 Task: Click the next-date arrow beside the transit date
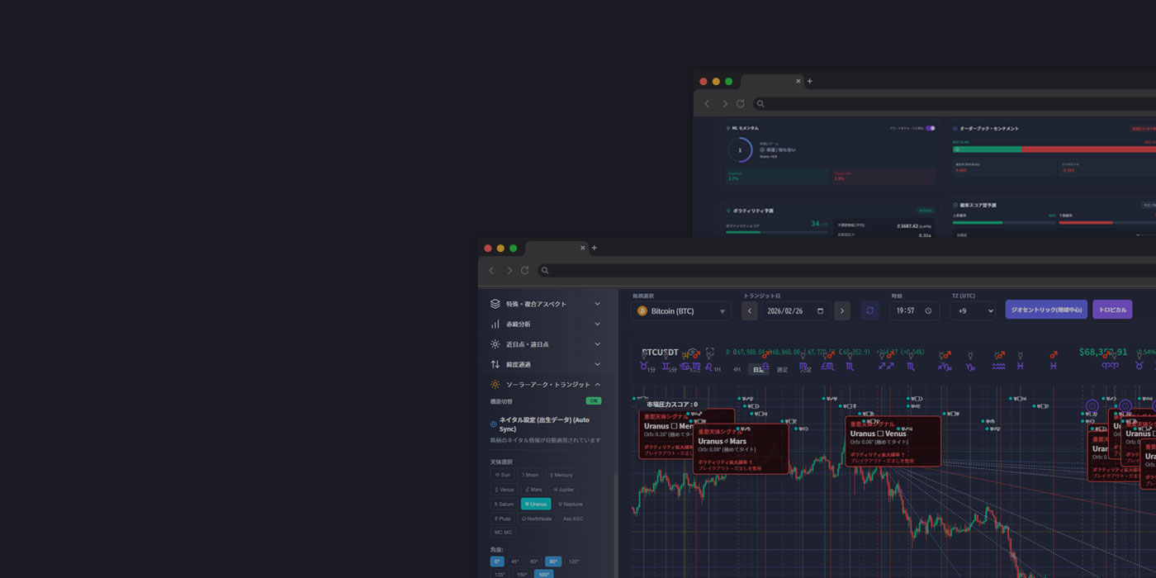pyautogui.click(x=842, y=310)
